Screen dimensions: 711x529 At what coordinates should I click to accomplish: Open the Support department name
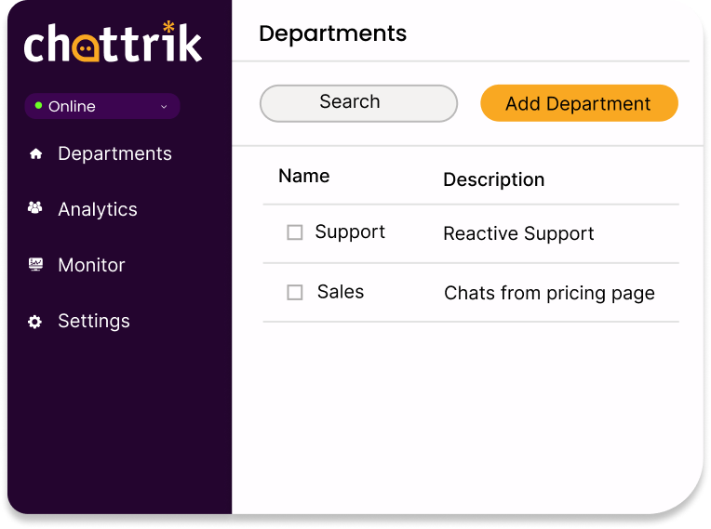coord(350,231)
